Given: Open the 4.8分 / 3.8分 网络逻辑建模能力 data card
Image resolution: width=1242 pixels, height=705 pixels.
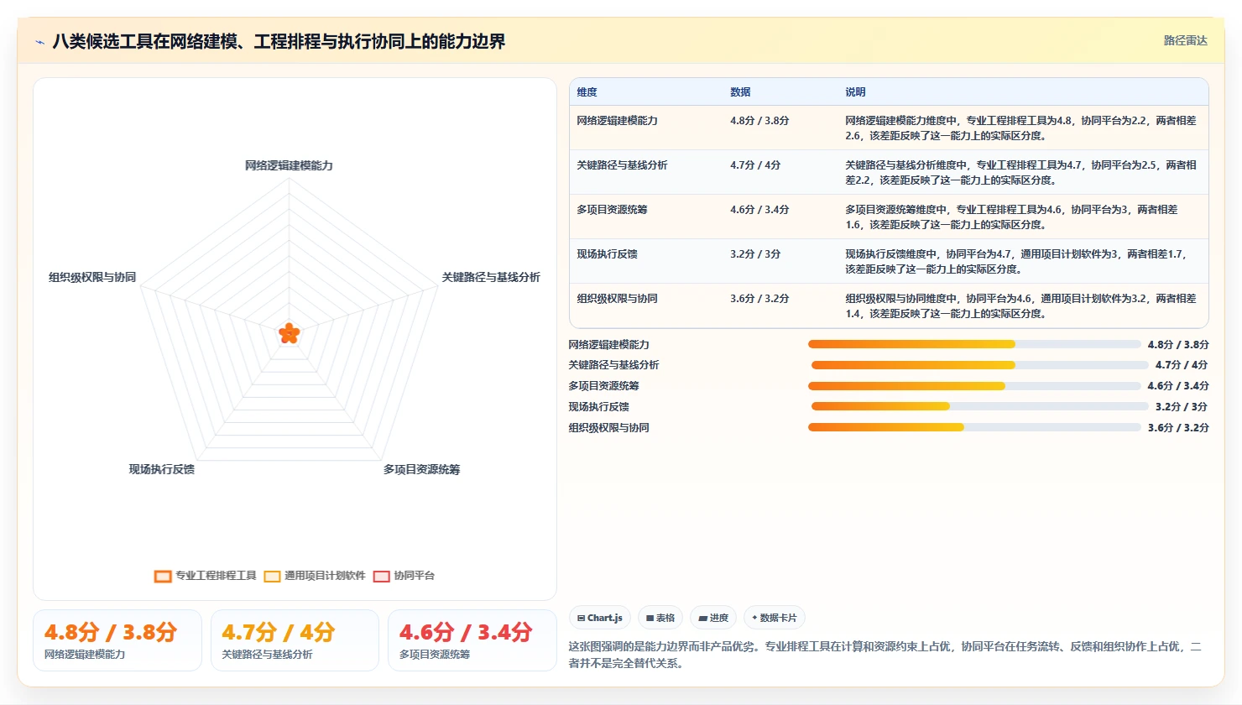Looking at the screenshot, I should point(117,640).
